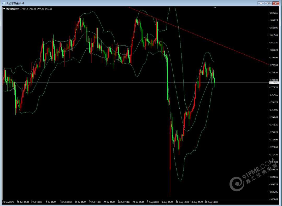Close the llg H4 chart window
The width and height of the screenshot is (282, 206).
pyautogui.click(x=275, y=3)
